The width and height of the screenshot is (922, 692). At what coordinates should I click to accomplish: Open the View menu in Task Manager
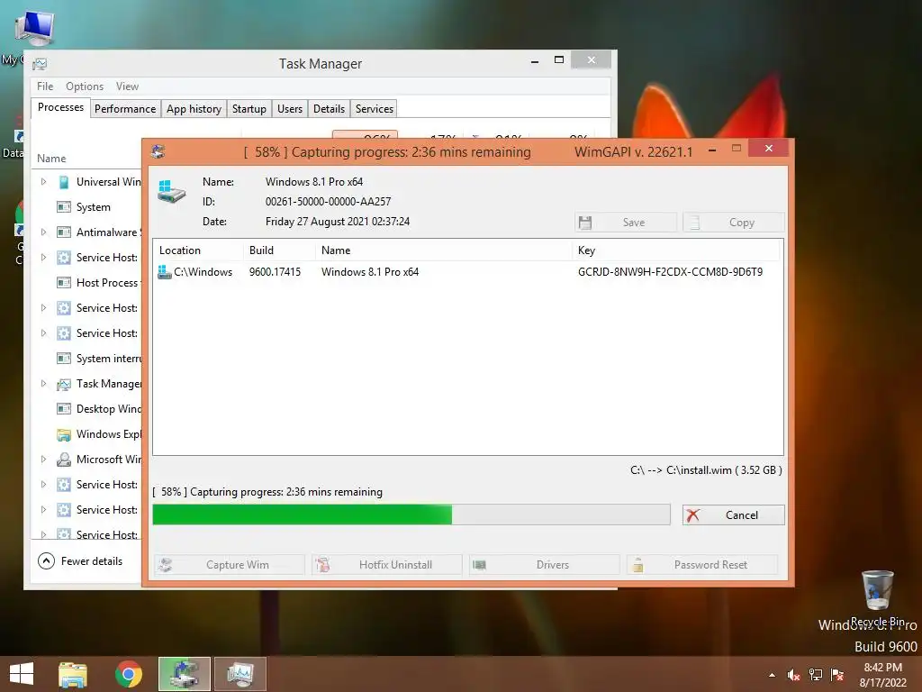(x=127, y=86)
